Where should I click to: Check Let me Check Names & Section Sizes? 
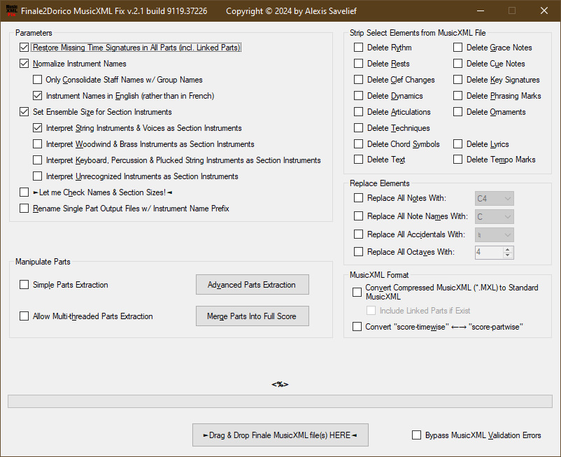[x=24, y=192]
